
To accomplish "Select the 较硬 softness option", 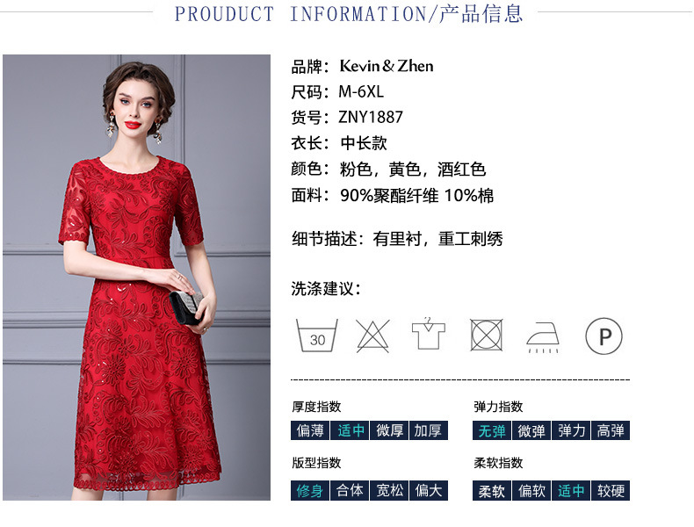I will tap(611, 490).
